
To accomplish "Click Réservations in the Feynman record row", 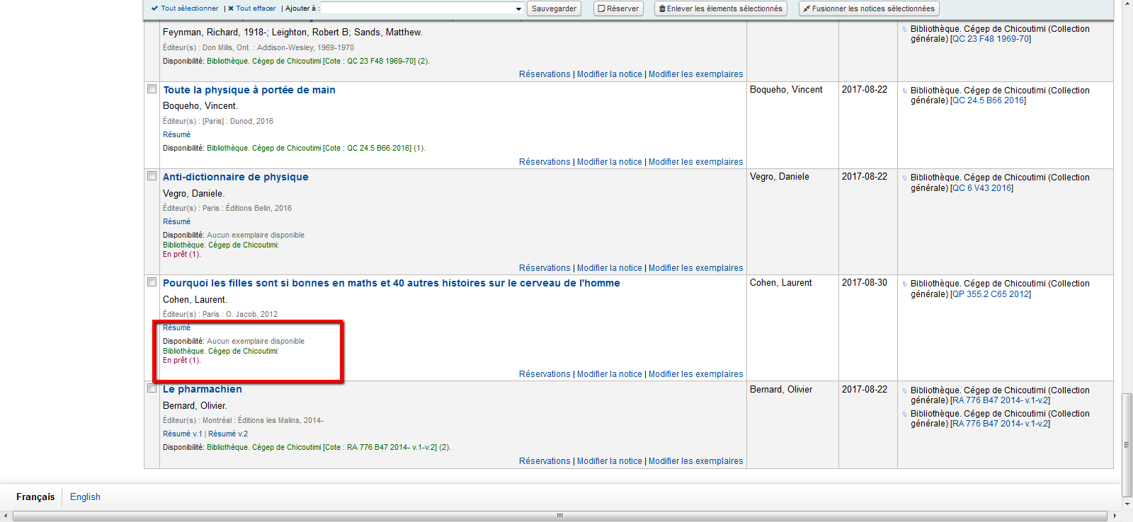I will pos(545,74).
